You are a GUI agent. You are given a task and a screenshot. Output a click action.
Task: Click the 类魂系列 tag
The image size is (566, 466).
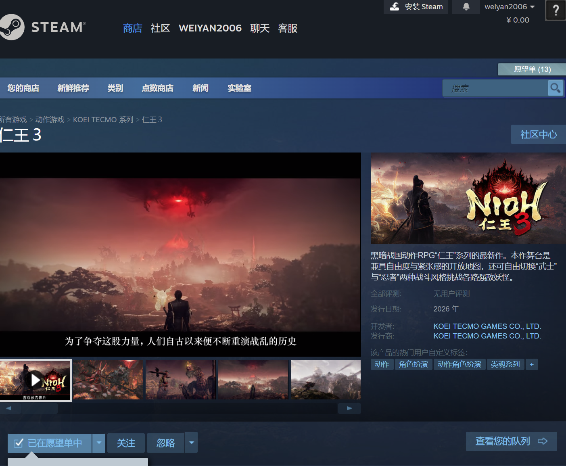[505, 364]
